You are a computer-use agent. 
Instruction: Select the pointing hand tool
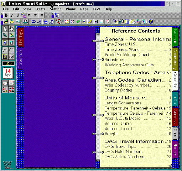tap(5, 29)
